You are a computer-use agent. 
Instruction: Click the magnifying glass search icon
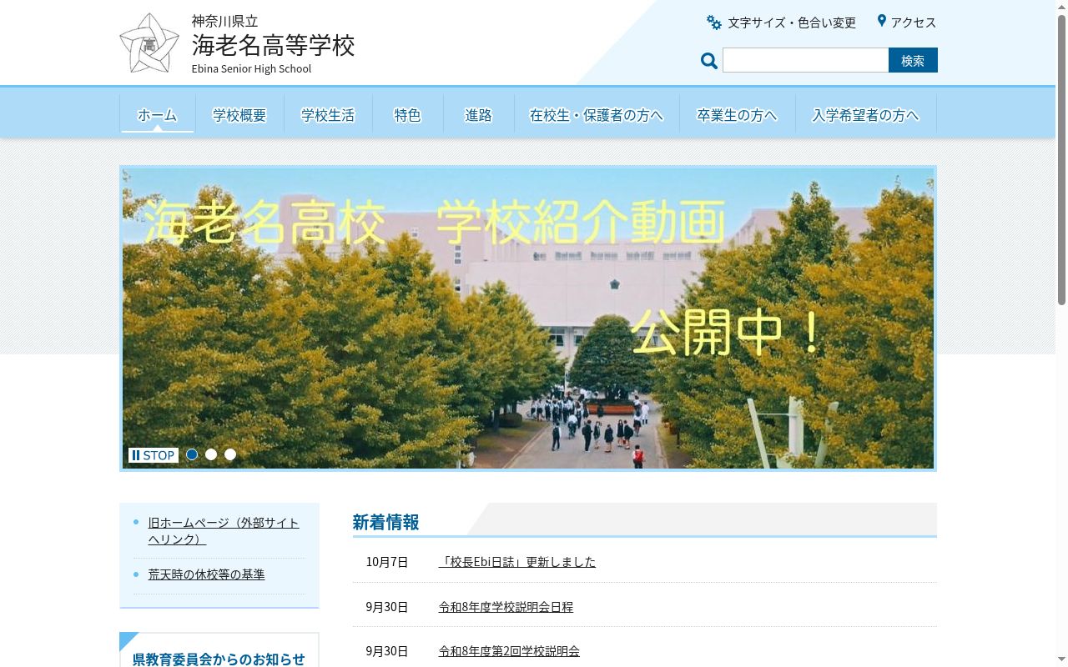709,61
